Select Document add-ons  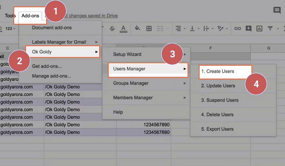click(x=52, y=28)
